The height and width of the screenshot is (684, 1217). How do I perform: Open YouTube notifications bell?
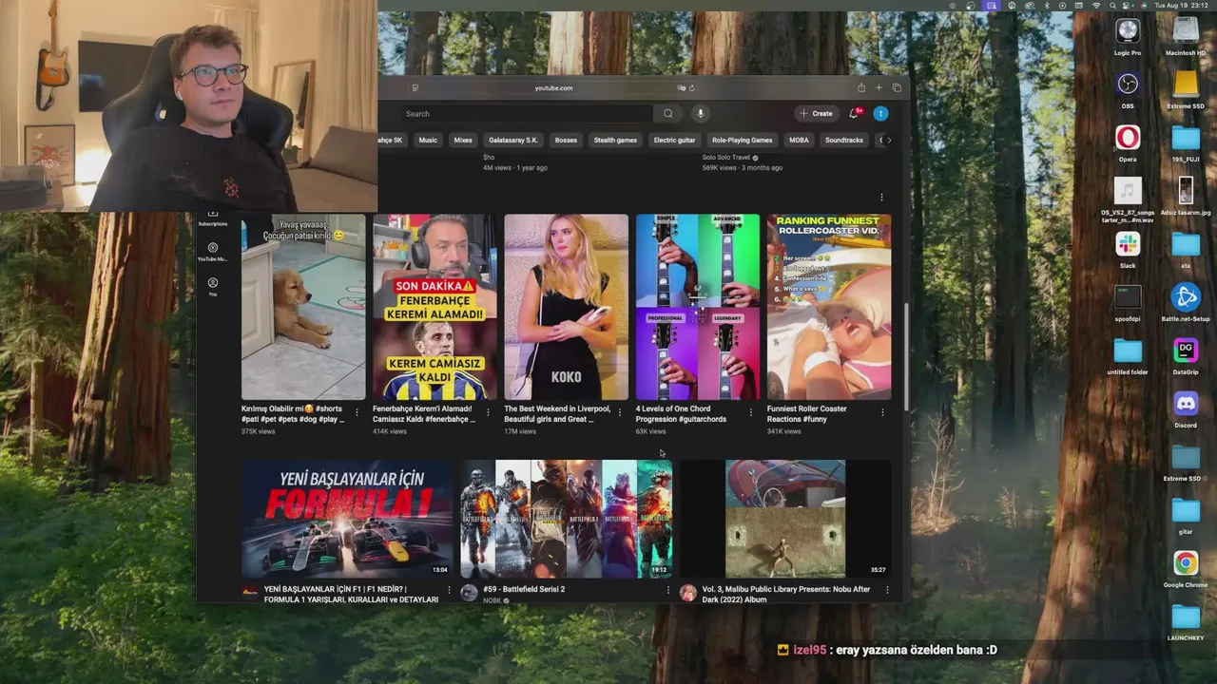click(854, 113)
